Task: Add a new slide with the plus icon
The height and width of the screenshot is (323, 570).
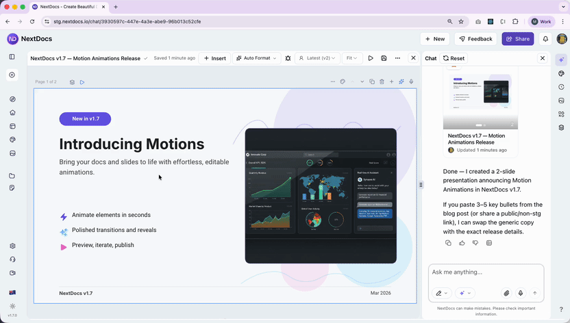Action: pyautogui.click(x=391, y=81)
